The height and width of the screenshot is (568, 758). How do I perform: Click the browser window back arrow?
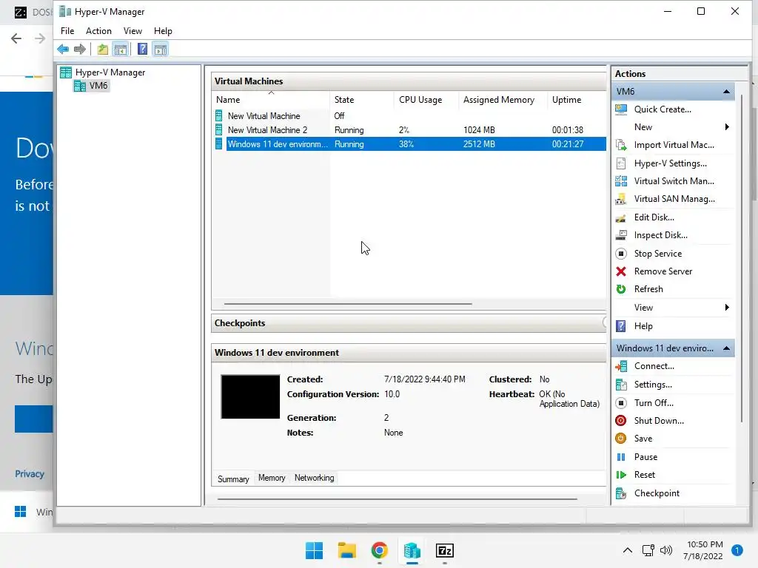pyautogui.click(x=16, y=38)
